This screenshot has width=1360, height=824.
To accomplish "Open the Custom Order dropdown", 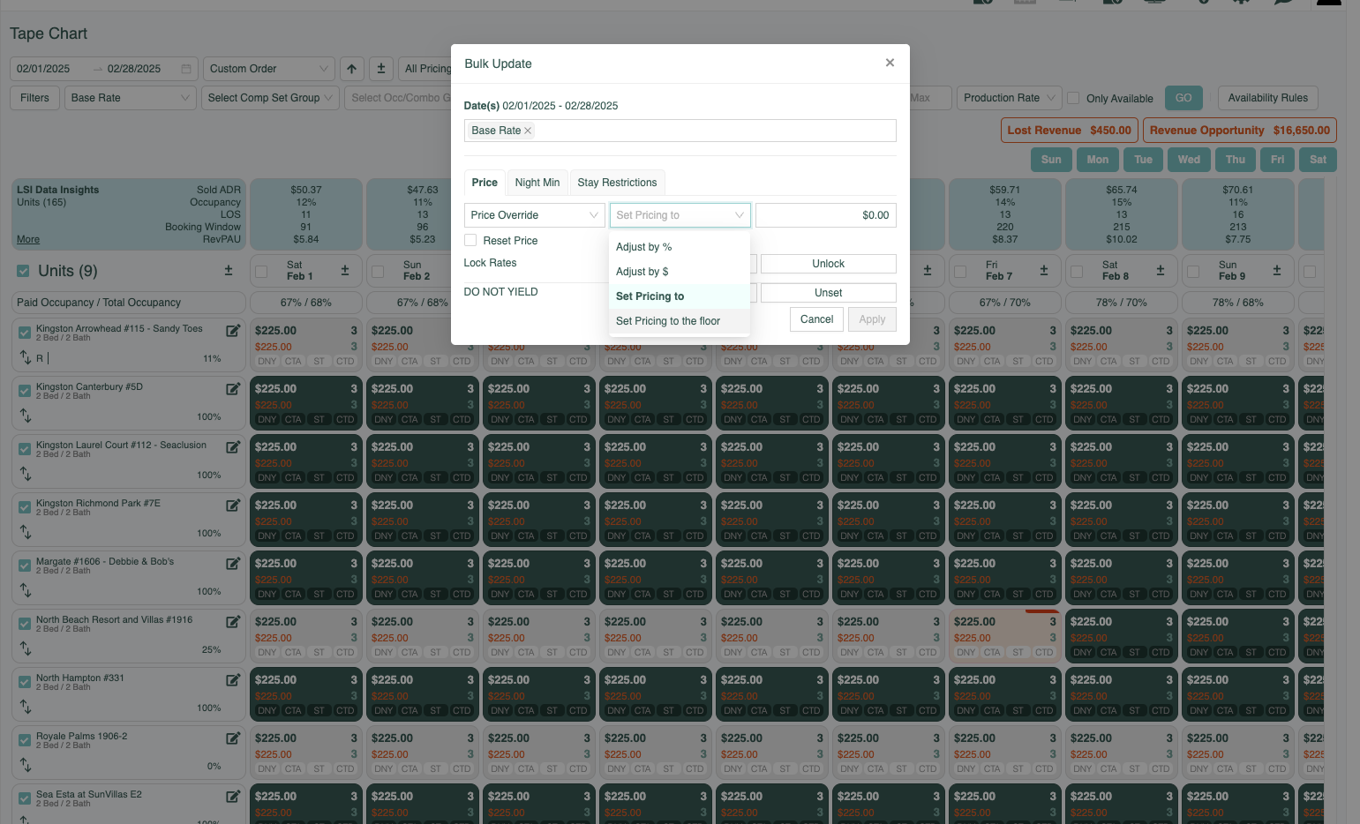I will [x=268, y=69].
